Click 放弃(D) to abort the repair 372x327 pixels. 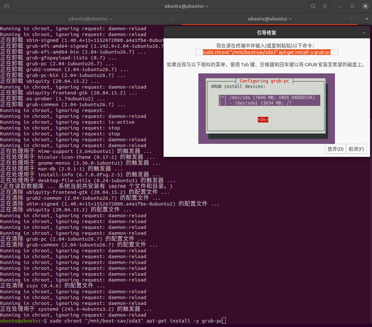(335, 149)
